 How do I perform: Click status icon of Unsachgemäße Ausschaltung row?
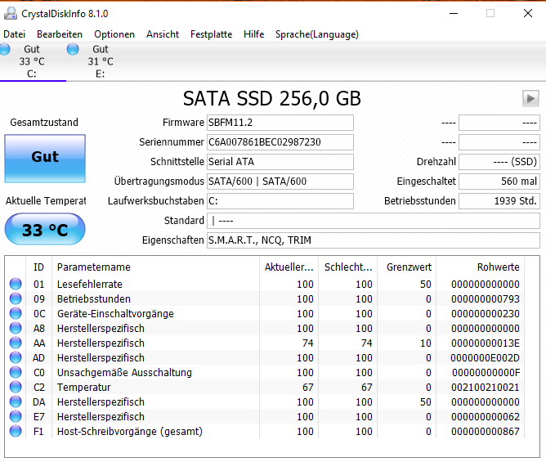[16, 372]
